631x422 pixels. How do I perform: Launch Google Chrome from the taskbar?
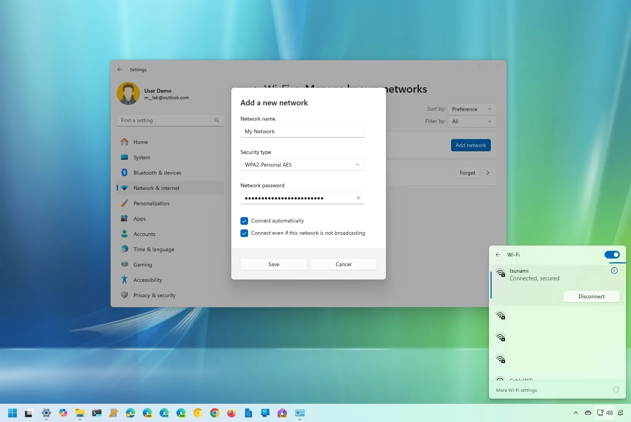point(215,413)
